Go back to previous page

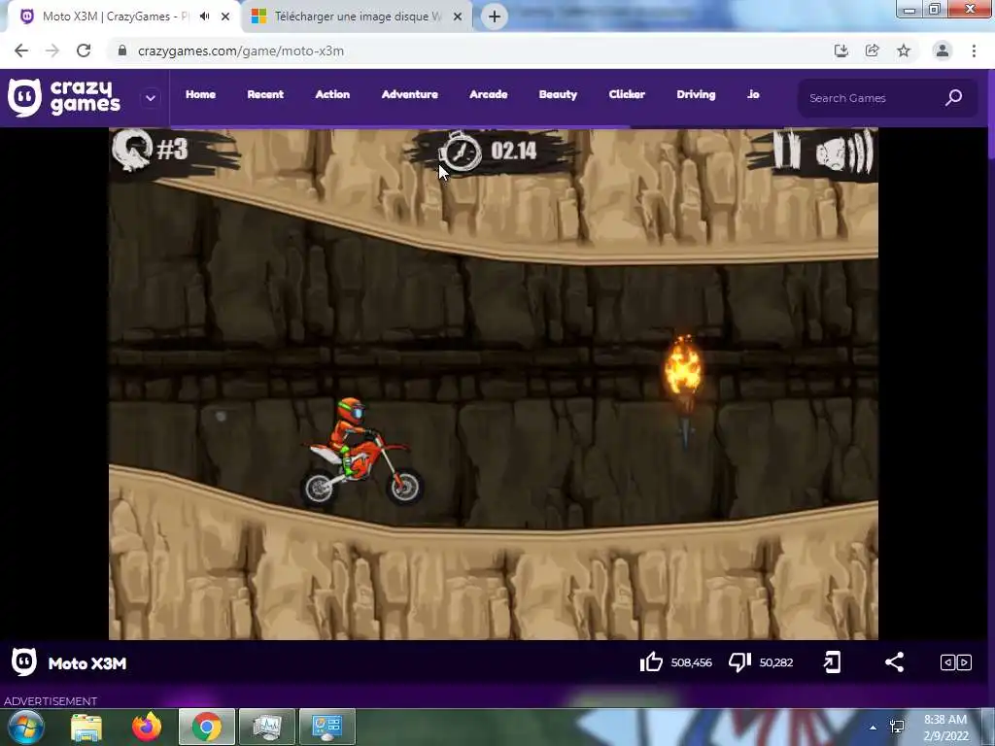(21, 51)
